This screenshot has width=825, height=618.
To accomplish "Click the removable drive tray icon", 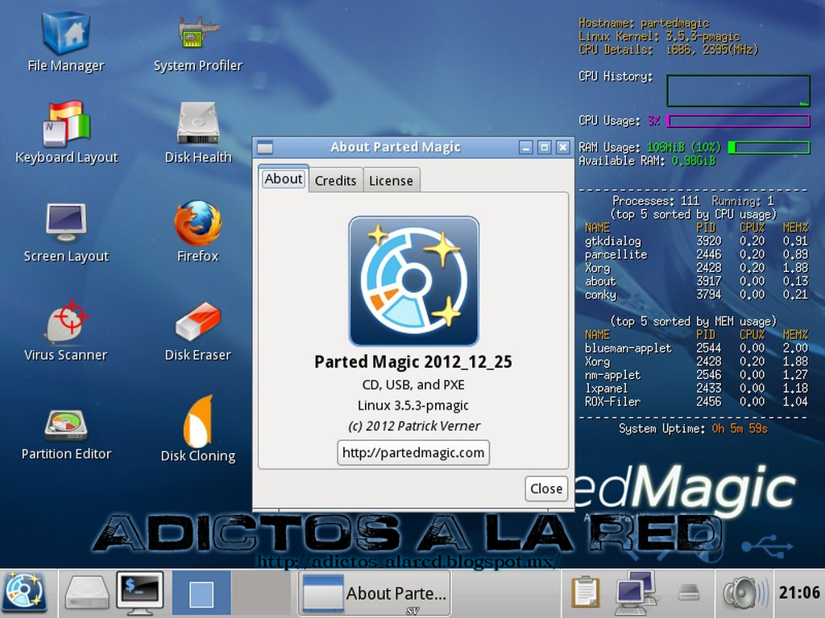I will pos(688,593).
